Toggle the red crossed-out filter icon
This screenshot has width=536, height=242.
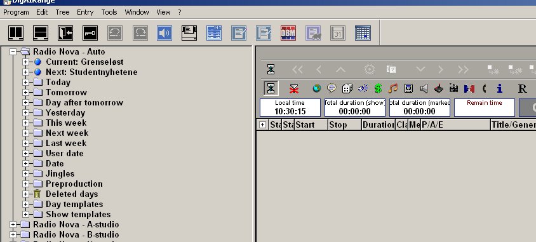click(x=293, y=89)
